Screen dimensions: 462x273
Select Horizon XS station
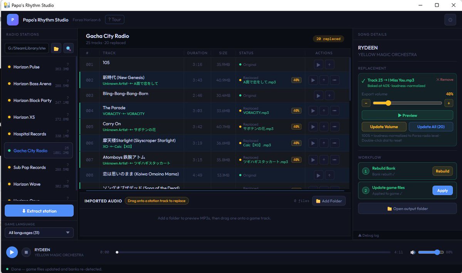[38, 117]
